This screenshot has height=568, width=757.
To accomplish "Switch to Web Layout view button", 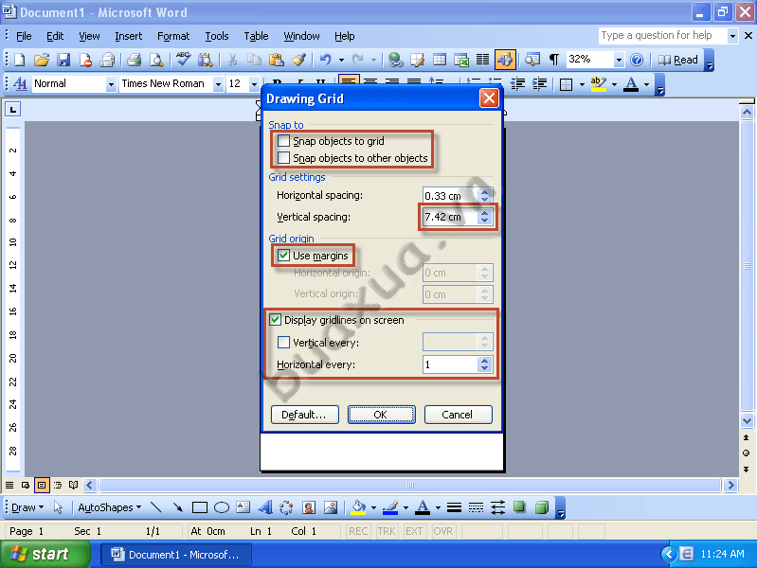I will click(25, 485).
